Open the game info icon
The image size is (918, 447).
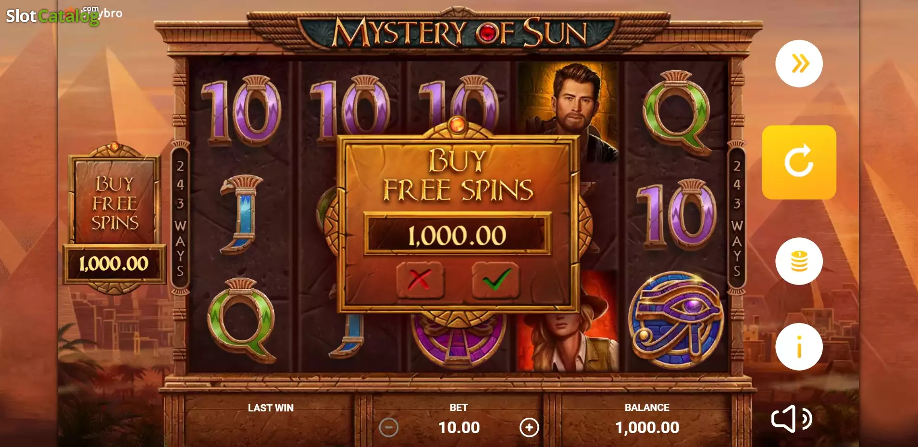click(x=799, y=347)
